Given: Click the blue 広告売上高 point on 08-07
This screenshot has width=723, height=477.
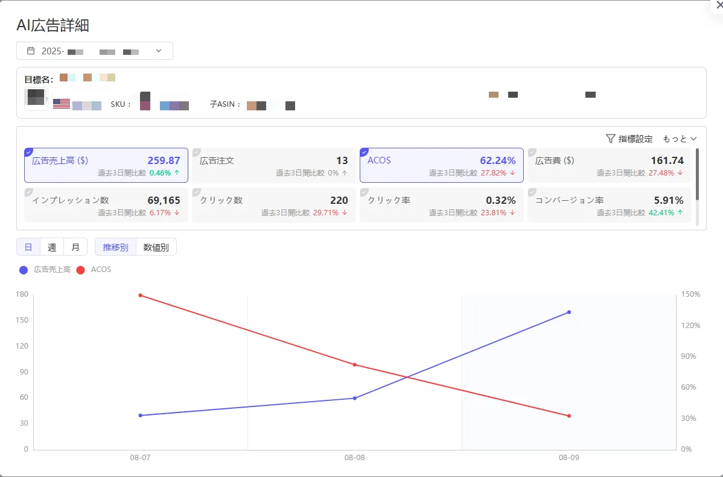Looking at the screenshot, I should point(140,415).
